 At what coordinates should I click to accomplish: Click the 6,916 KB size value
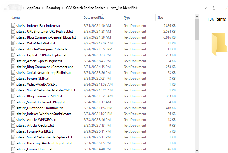[x=169, y=37]
